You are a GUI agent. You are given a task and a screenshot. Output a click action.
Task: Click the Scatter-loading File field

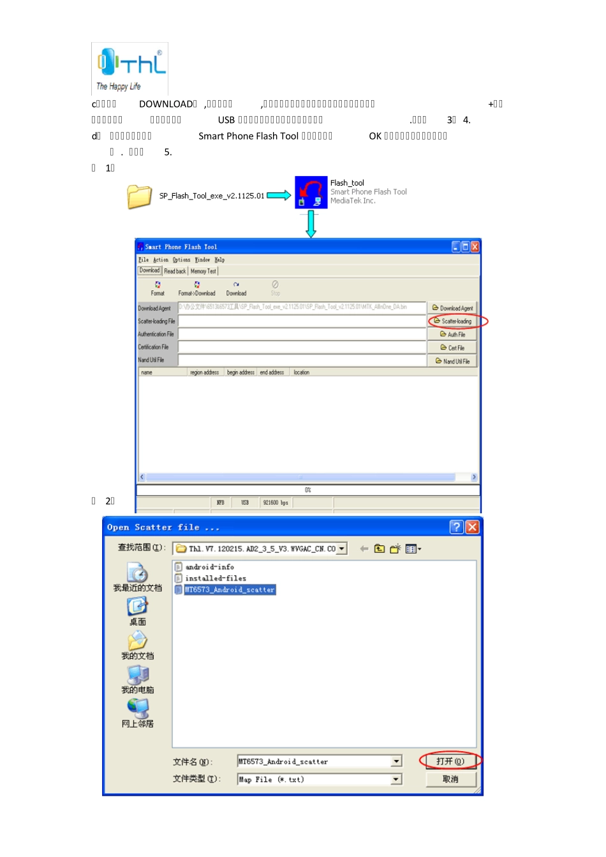302,321
